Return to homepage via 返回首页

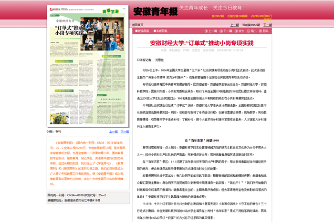point(137,25)
